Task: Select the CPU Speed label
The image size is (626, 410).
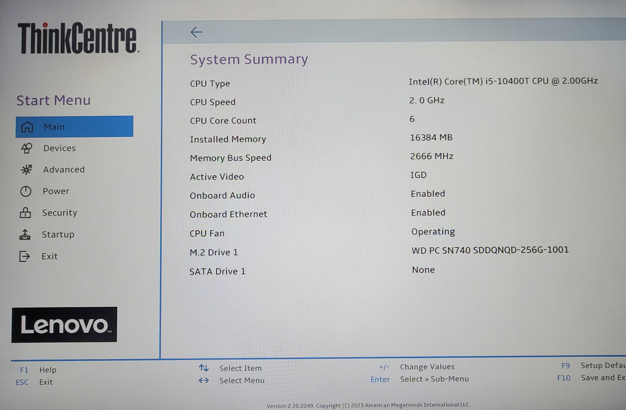Action: (213, 102)
